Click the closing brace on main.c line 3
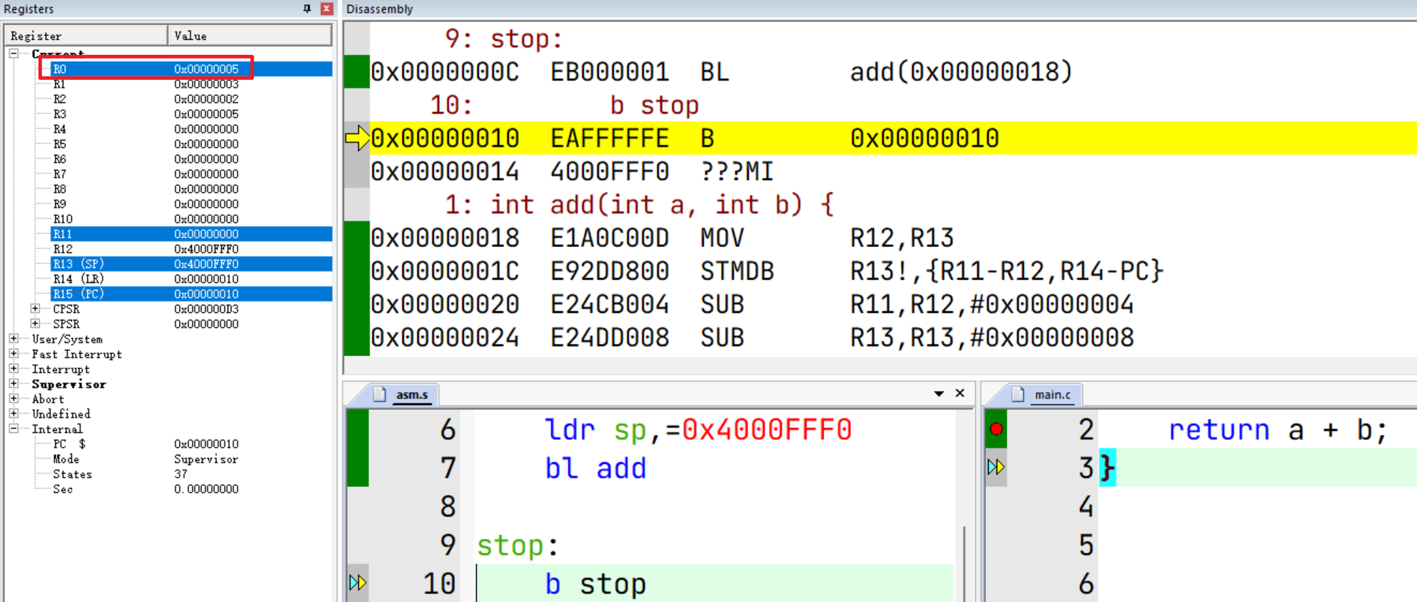 click(1107, 468)
